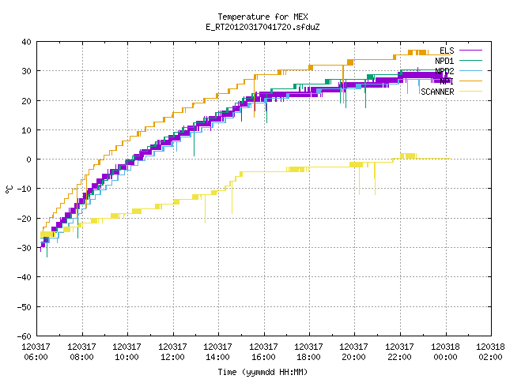Click the y-axis label -20
The width and height of the screenshot is (506, 379).
coord(25,218)
